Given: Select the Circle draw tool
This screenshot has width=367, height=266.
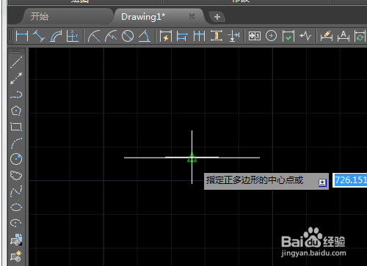Looking at the screenshot, I should (x=16, y=159).
